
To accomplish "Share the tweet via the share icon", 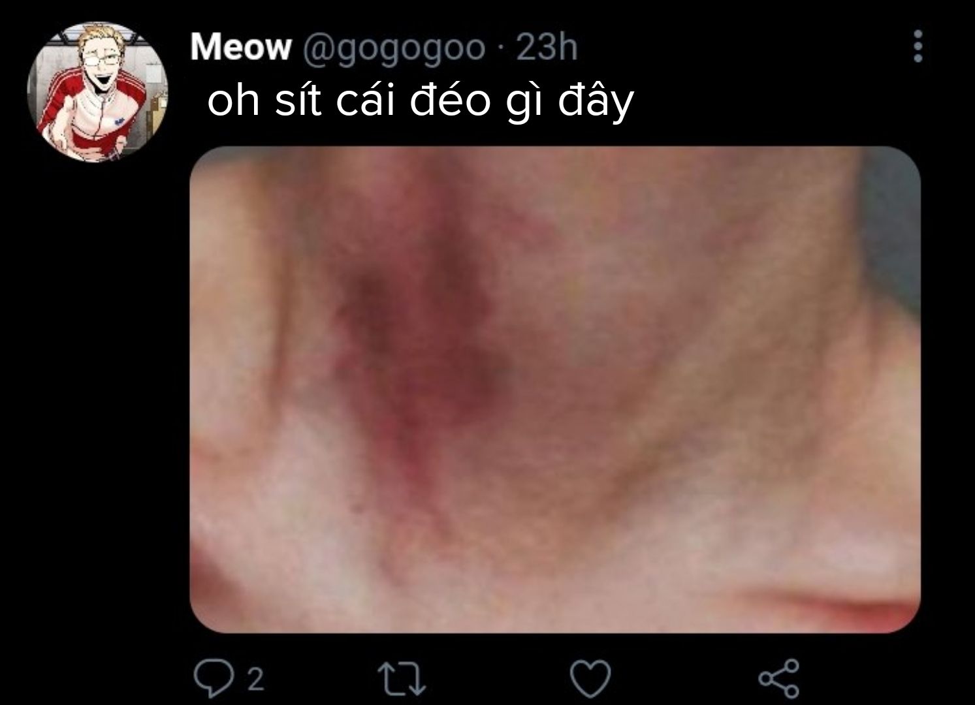I will coord(778,679).
